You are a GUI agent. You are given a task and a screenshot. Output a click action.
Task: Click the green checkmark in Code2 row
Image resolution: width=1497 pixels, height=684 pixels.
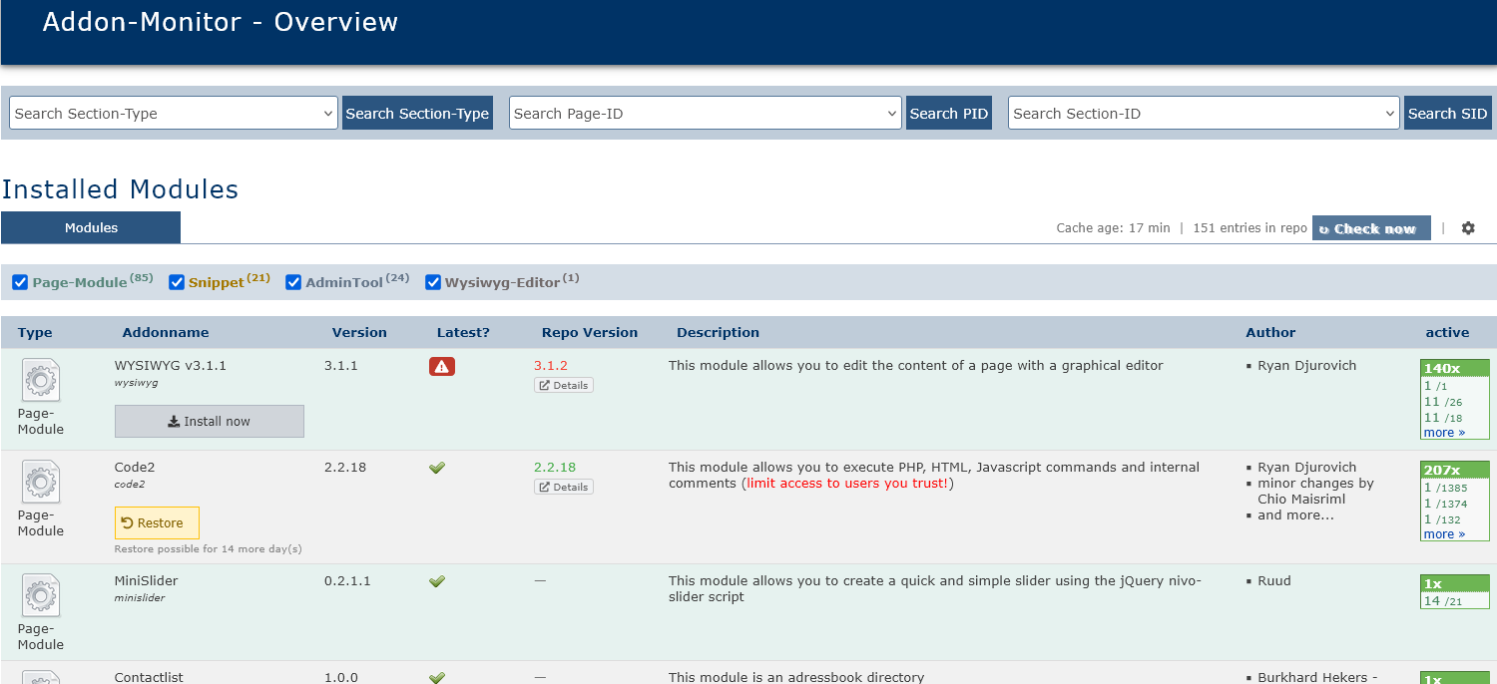[436, 468]
